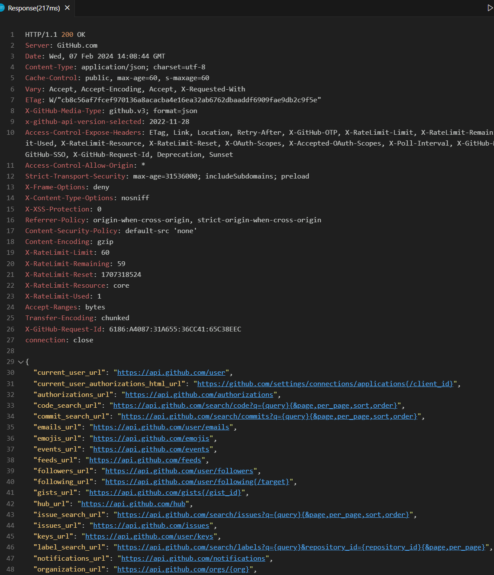The height and width of the screenshot is (575, 494).
Task: Click the Accept-Ranges: bytes line
Action: (x=65, y=307)
